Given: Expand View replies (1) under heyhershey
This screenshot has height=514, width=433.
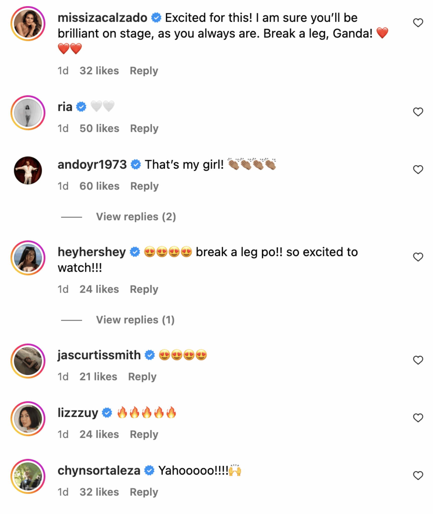Looking at the screenshot, I should [135, 320].
